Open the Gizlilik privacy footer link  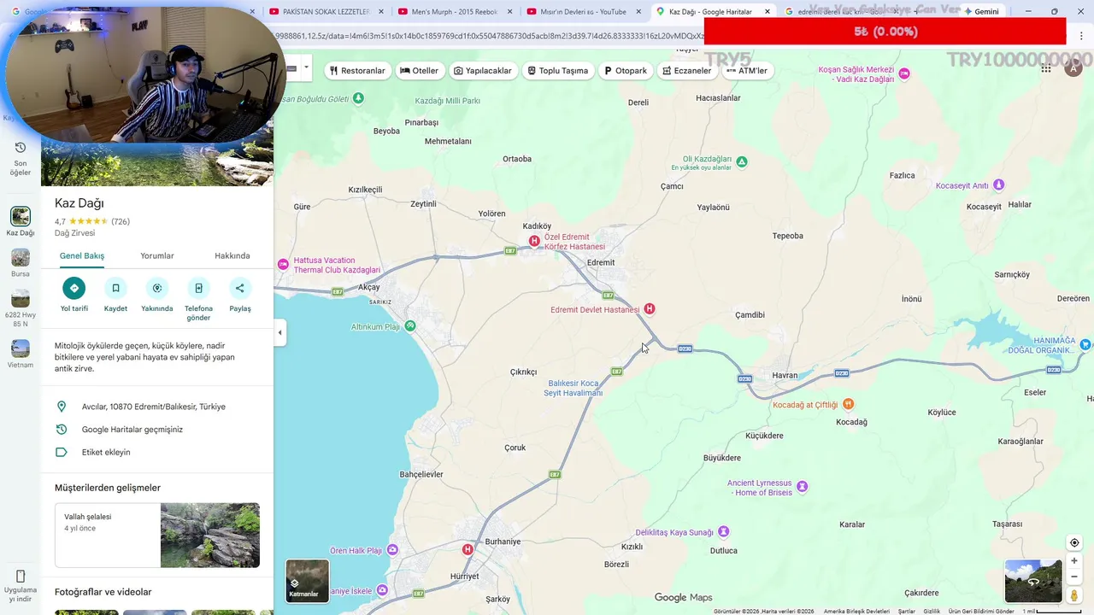932,611
